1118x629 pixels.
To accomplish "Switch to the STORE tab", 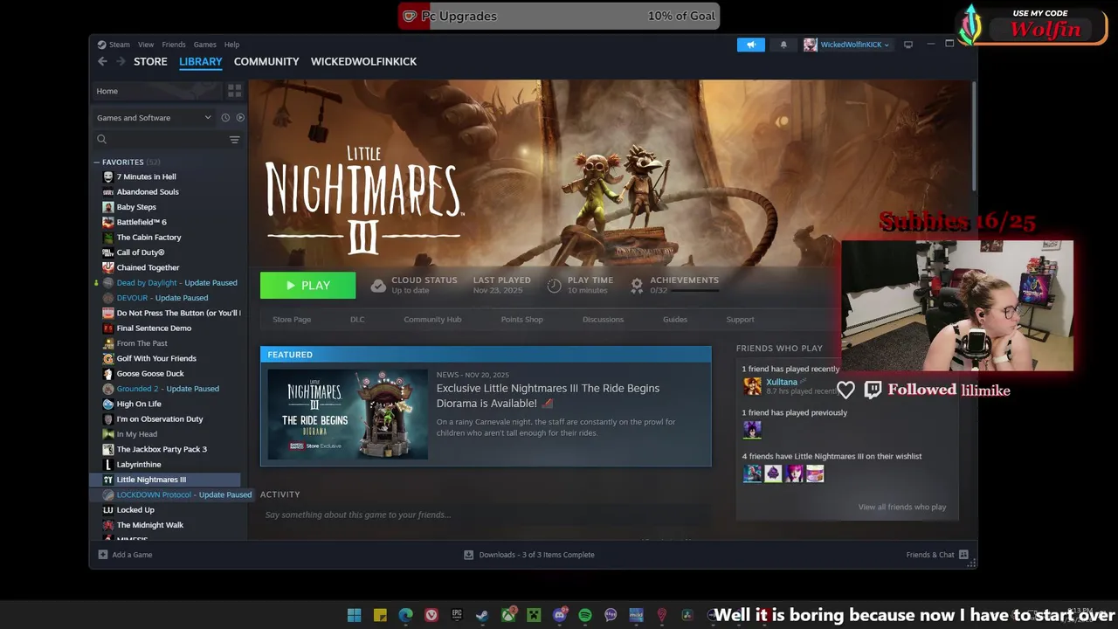I will click(x=150, y=61).
